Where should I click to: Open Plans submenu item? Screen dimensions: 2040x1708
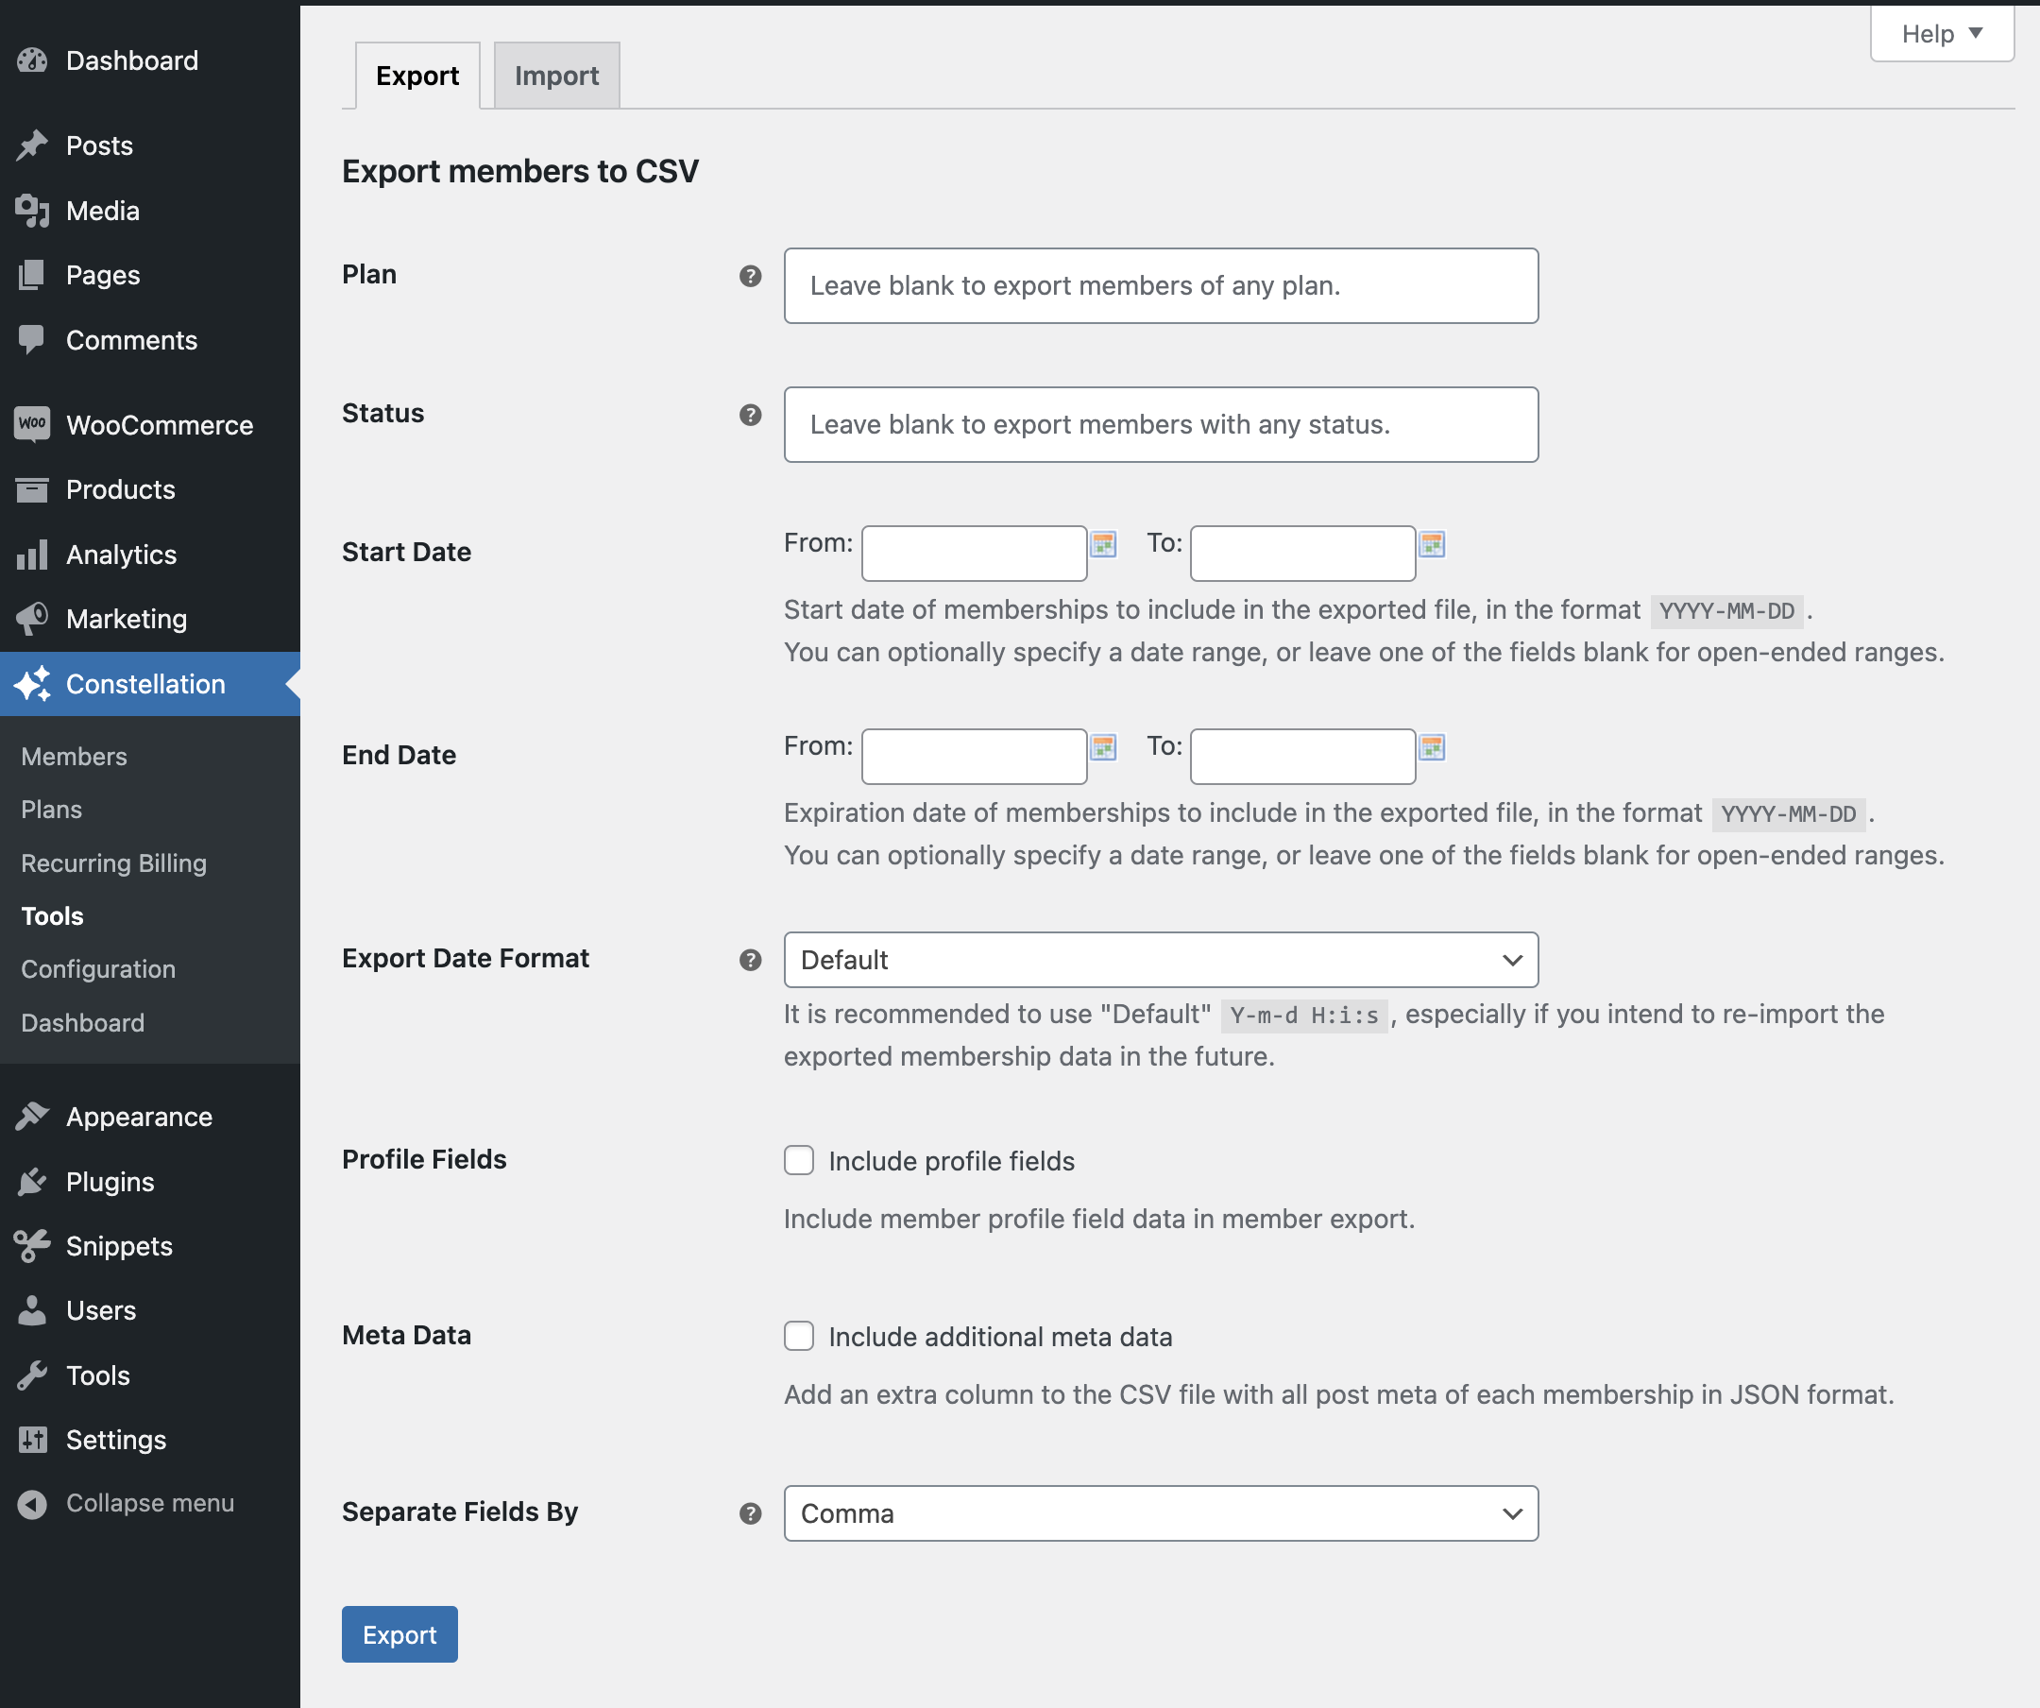click(52, 810)
